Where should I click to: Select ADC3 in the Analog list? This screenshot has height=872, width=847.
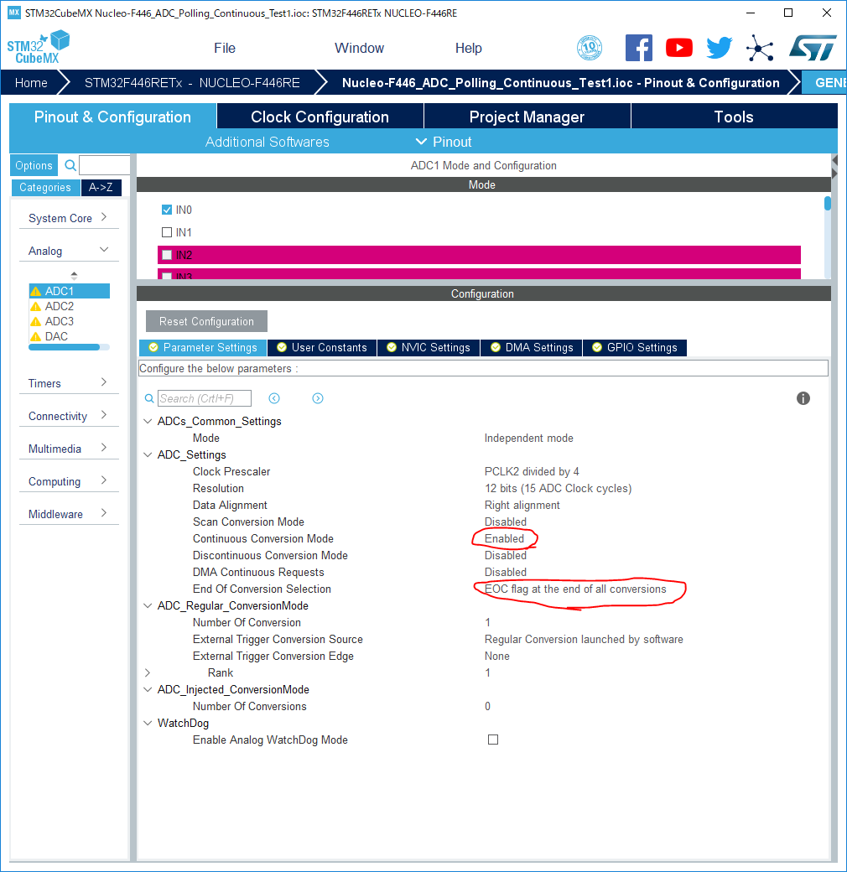click(x=60, y=321)
